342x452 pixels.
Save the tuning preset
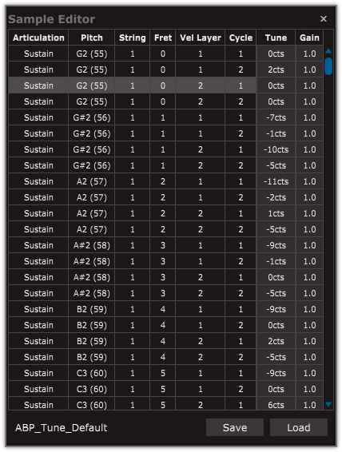pos(235,427)
